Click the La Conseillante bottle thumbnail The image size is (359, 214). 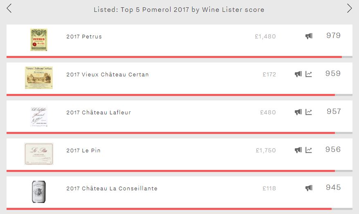(39, 192)
